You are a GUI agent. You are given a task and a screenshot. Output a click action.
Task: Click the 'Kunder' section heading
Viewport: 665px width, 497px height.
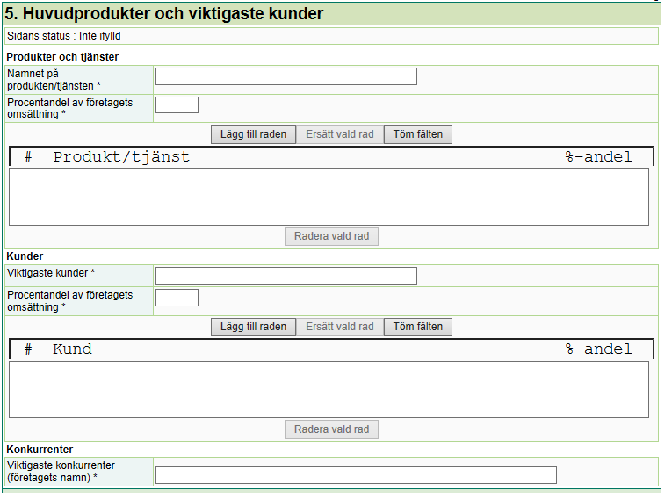pyautogui.click(x=25, y=256)
